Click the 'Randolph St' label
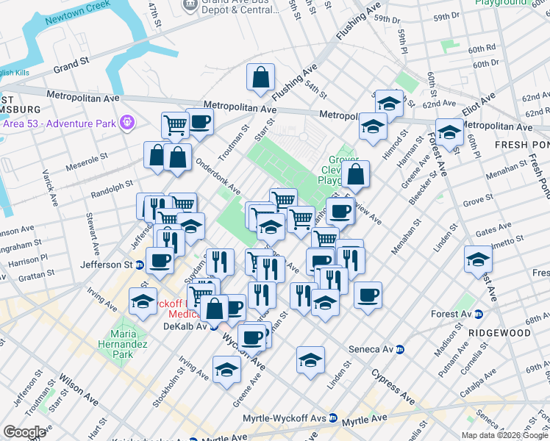The image size is (550, 441). (113, 190)
